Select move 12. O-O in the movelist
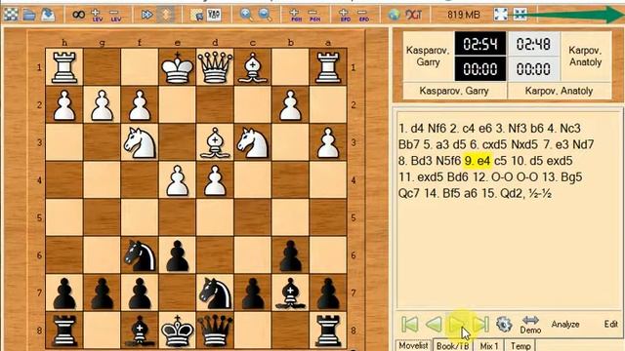The height and width of the screenshot is (351, 625). (492, 177)
